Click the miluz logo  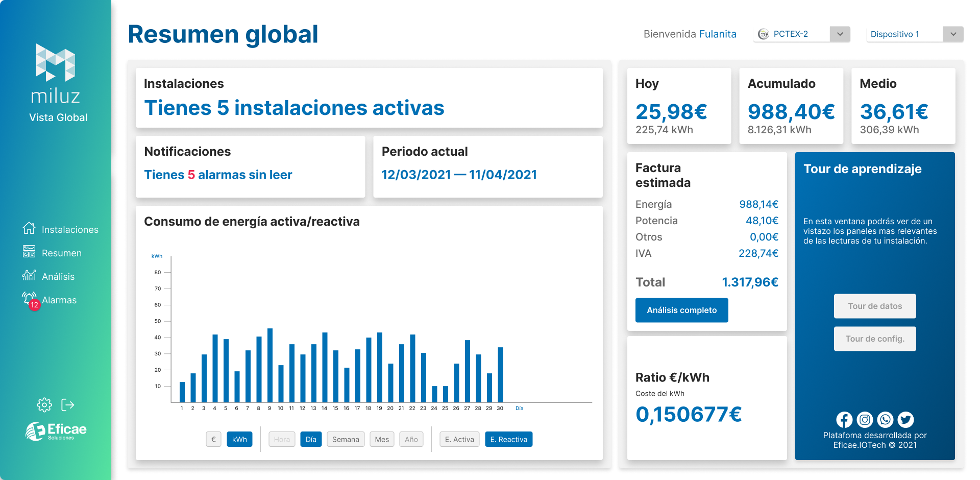pyautogui.click(x=56, y=74)
